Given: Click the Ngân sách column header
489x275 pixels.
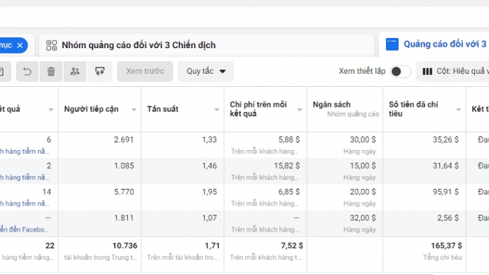Looking at the screenshot, I should click(345, 109).
